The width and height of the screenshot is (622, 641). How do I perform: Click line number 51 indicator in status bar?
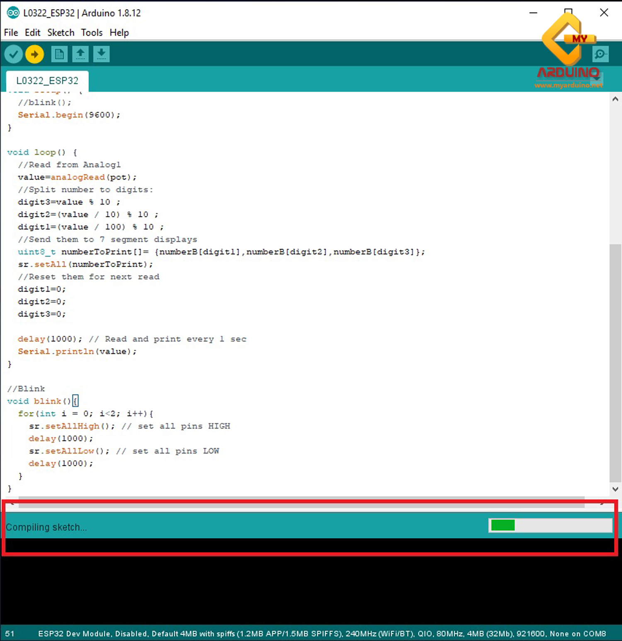point(10,634)
